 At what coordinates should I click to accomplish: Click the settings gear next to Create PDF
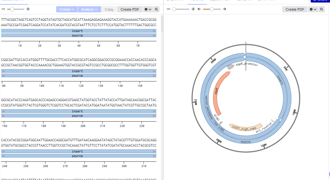click(x=146, y=9)
